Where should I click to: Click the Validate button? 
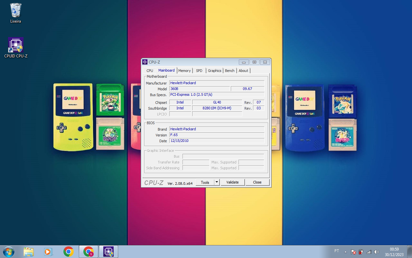tap(232, 182)
